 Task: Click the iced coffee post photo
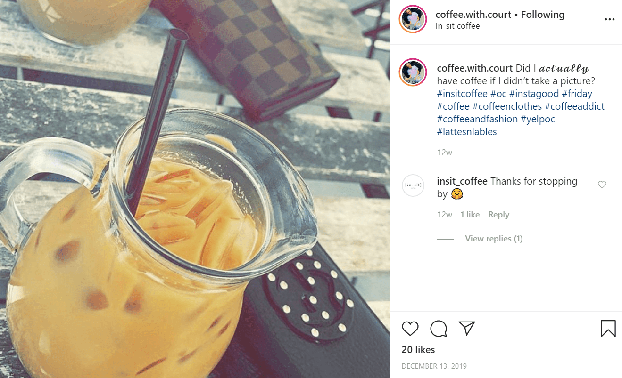click(x=195, y=189)
